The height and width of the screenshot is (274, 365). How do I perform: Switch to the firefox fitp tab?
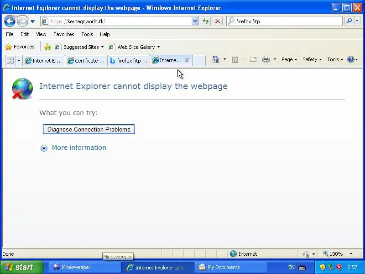coord(129,61)
